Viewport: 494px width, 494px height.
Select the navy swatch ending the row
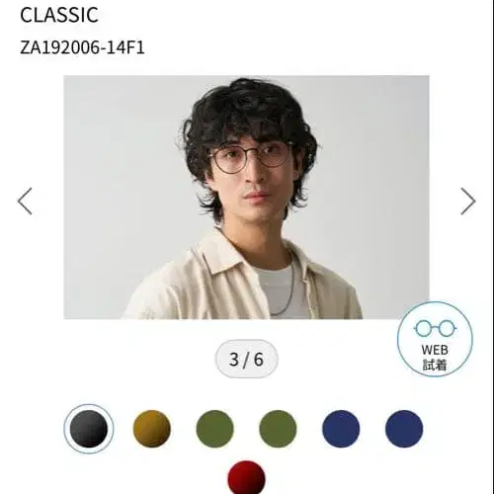tap(404, 429)
